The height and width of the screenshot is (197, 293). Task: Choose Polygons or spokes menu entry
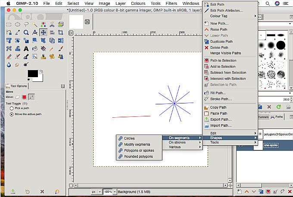tap(138, 150)
